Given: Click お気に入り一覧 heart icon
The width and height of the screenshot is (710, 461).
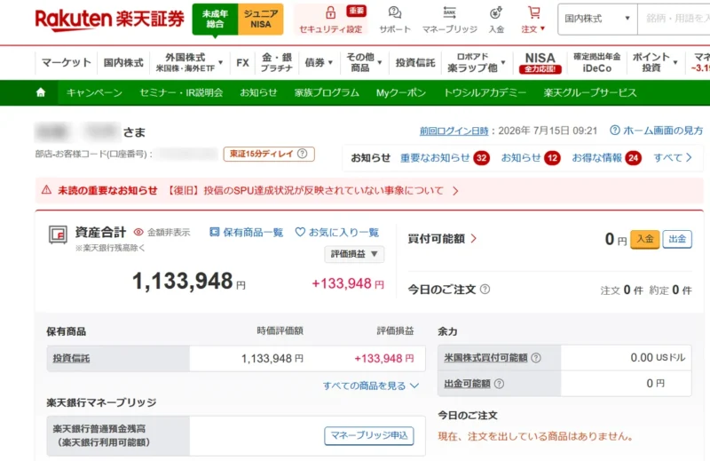Looking at the screenshot, I should [x=300, y=232].
